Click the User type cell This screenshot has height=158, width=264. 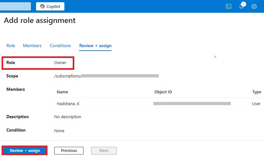256,104
